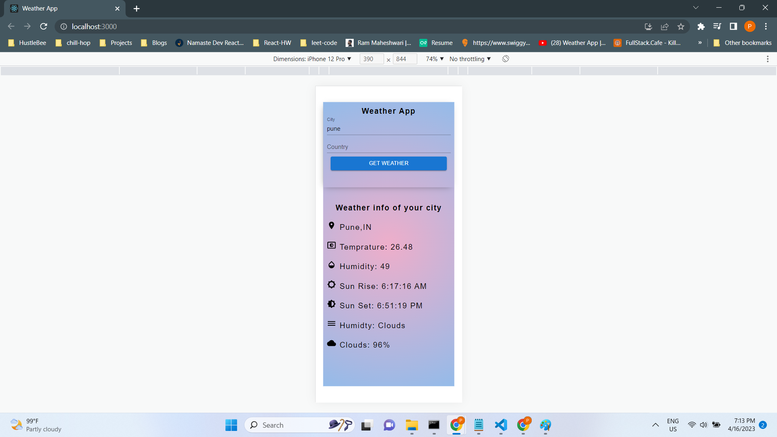Open the share icon next to bookmark star

664,26
